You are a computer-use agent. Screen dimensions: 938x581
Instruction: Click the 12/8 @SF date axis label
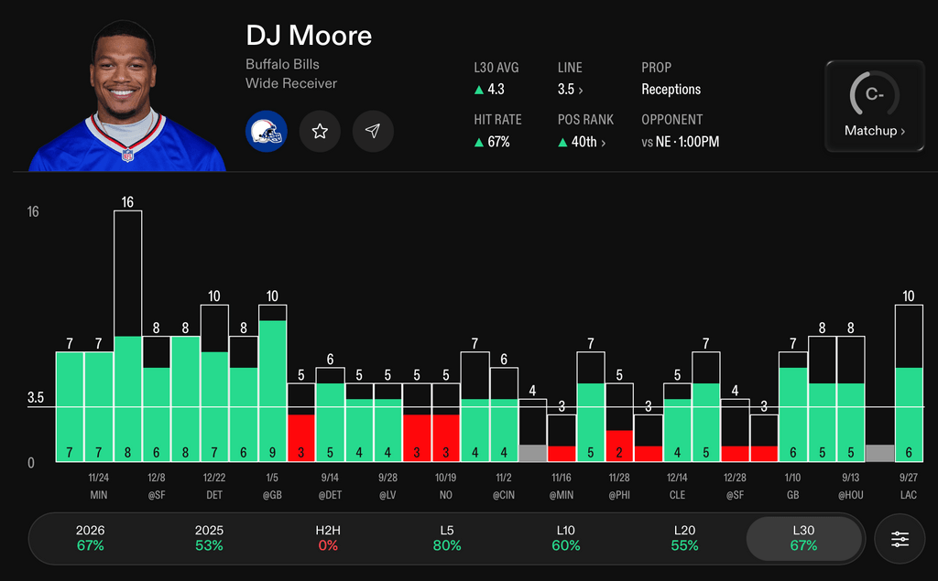[156, 486]
